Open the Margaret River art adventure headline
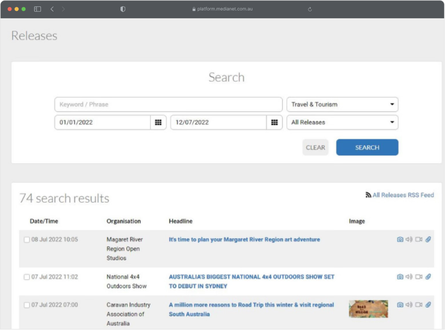The height and width of the screenshot is (330, 445). pyautogui.click(x=244, y=239)
